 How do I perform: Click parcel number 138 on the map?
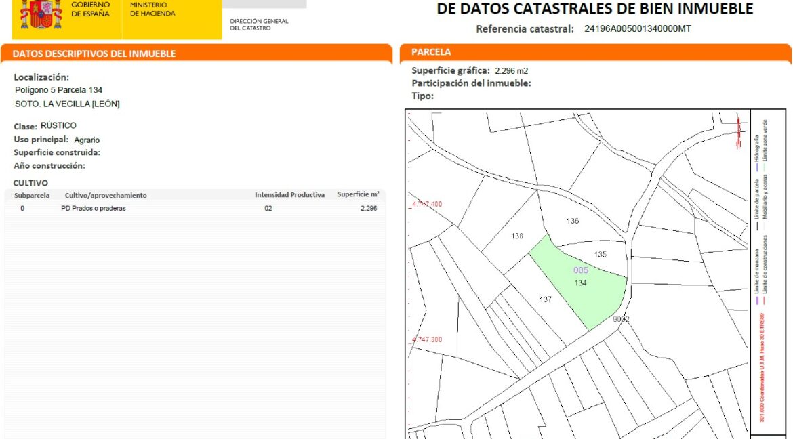[517, 236]
